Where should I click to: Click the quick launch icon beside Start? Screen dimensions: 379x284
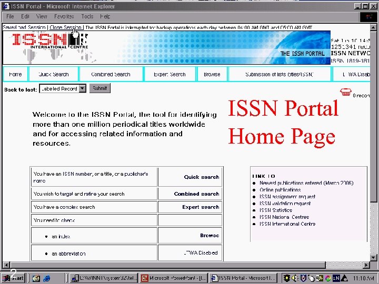tap(36, 278)
